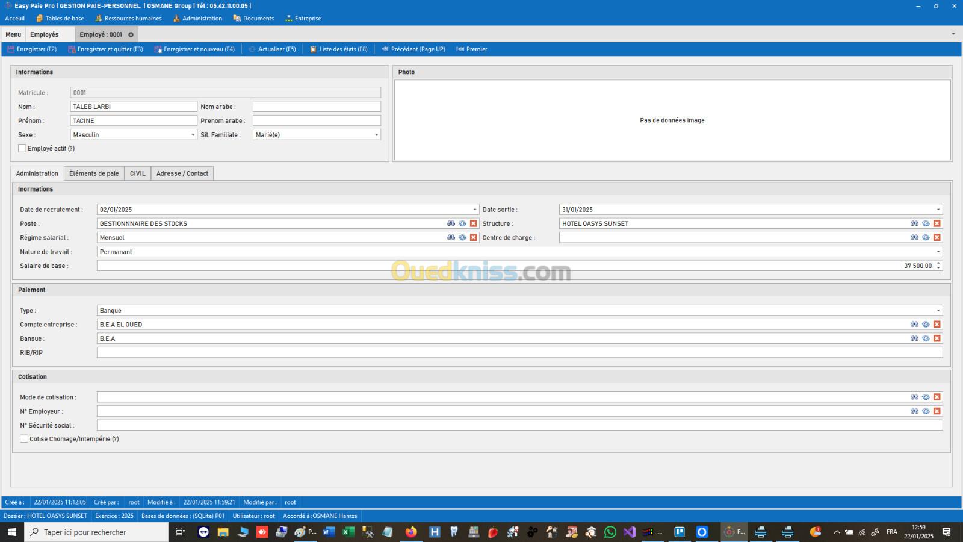Switch to the Éléments de paie tab
The image size is (963, 542).
(94, 173)
